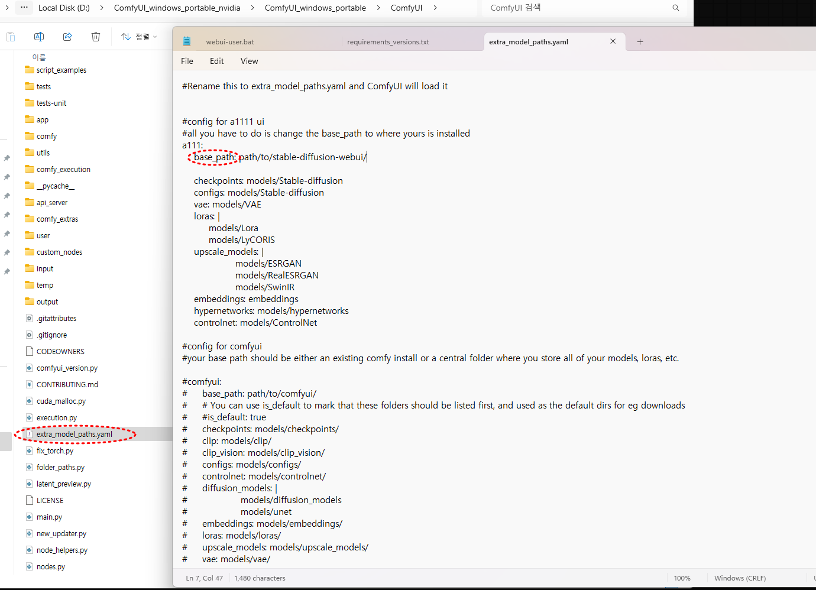Open the Notepad Edit menu

pyautogui.click(x=217, y=61)
